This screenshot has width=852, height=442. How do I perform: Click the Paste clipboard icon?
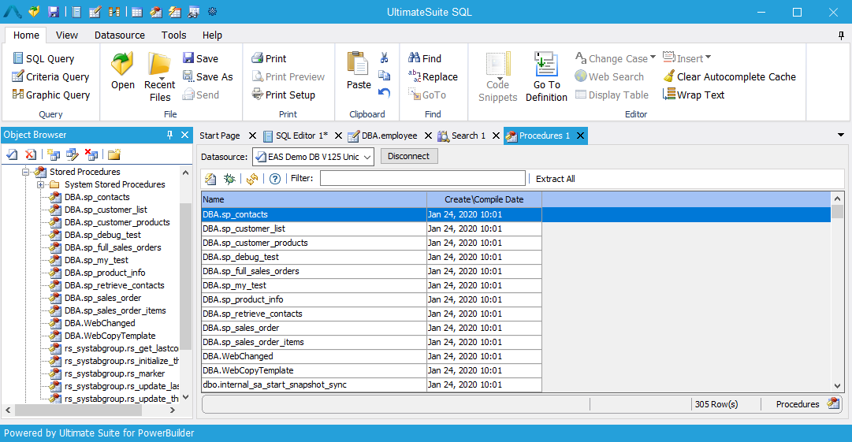(359, 65)
